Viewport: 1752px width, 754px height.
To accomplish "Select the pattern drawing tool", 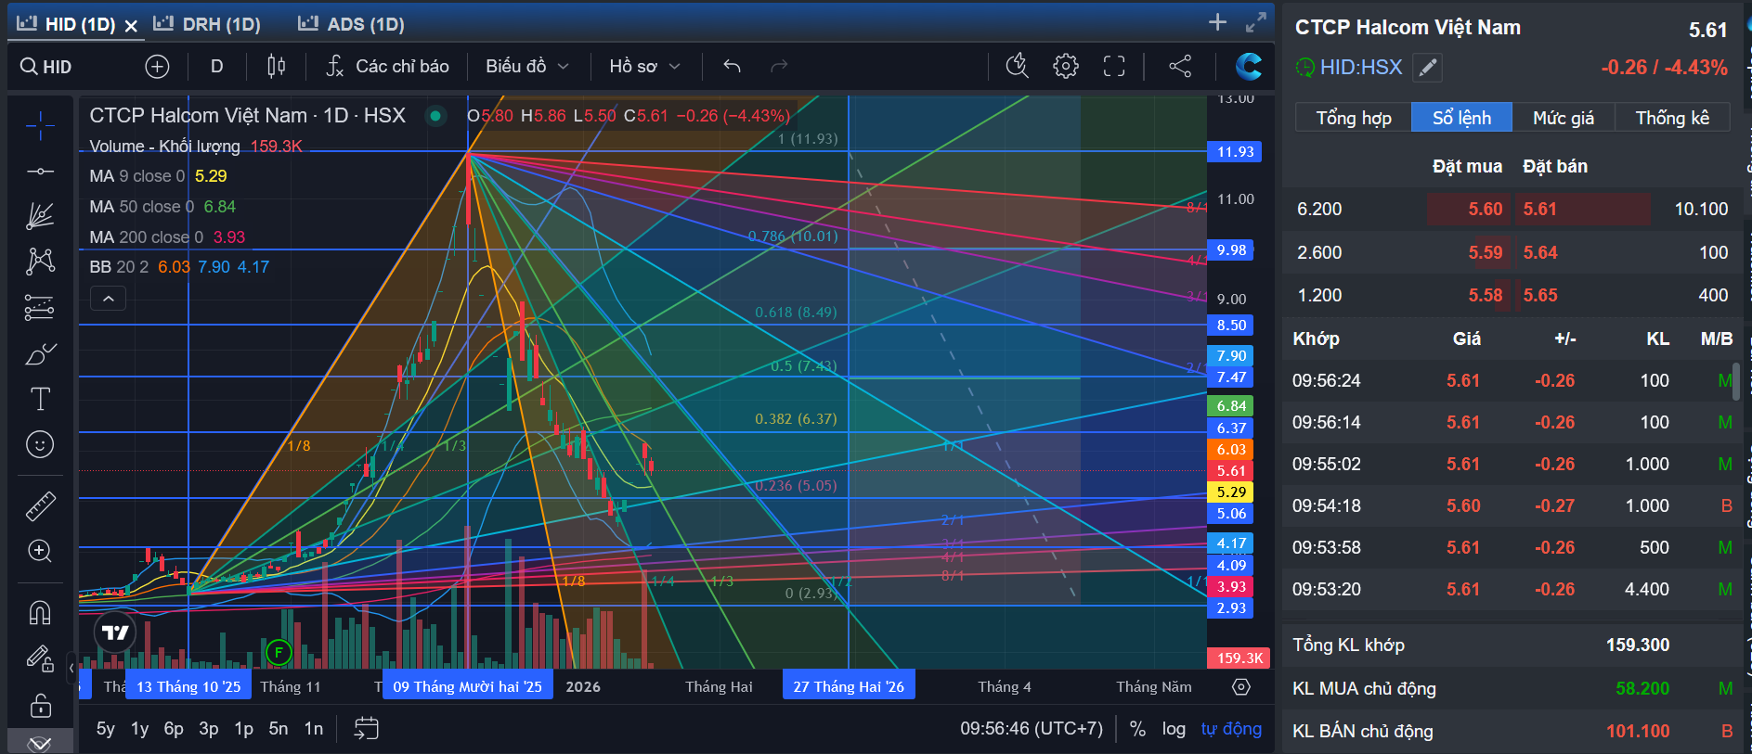I will click(40, 261).
